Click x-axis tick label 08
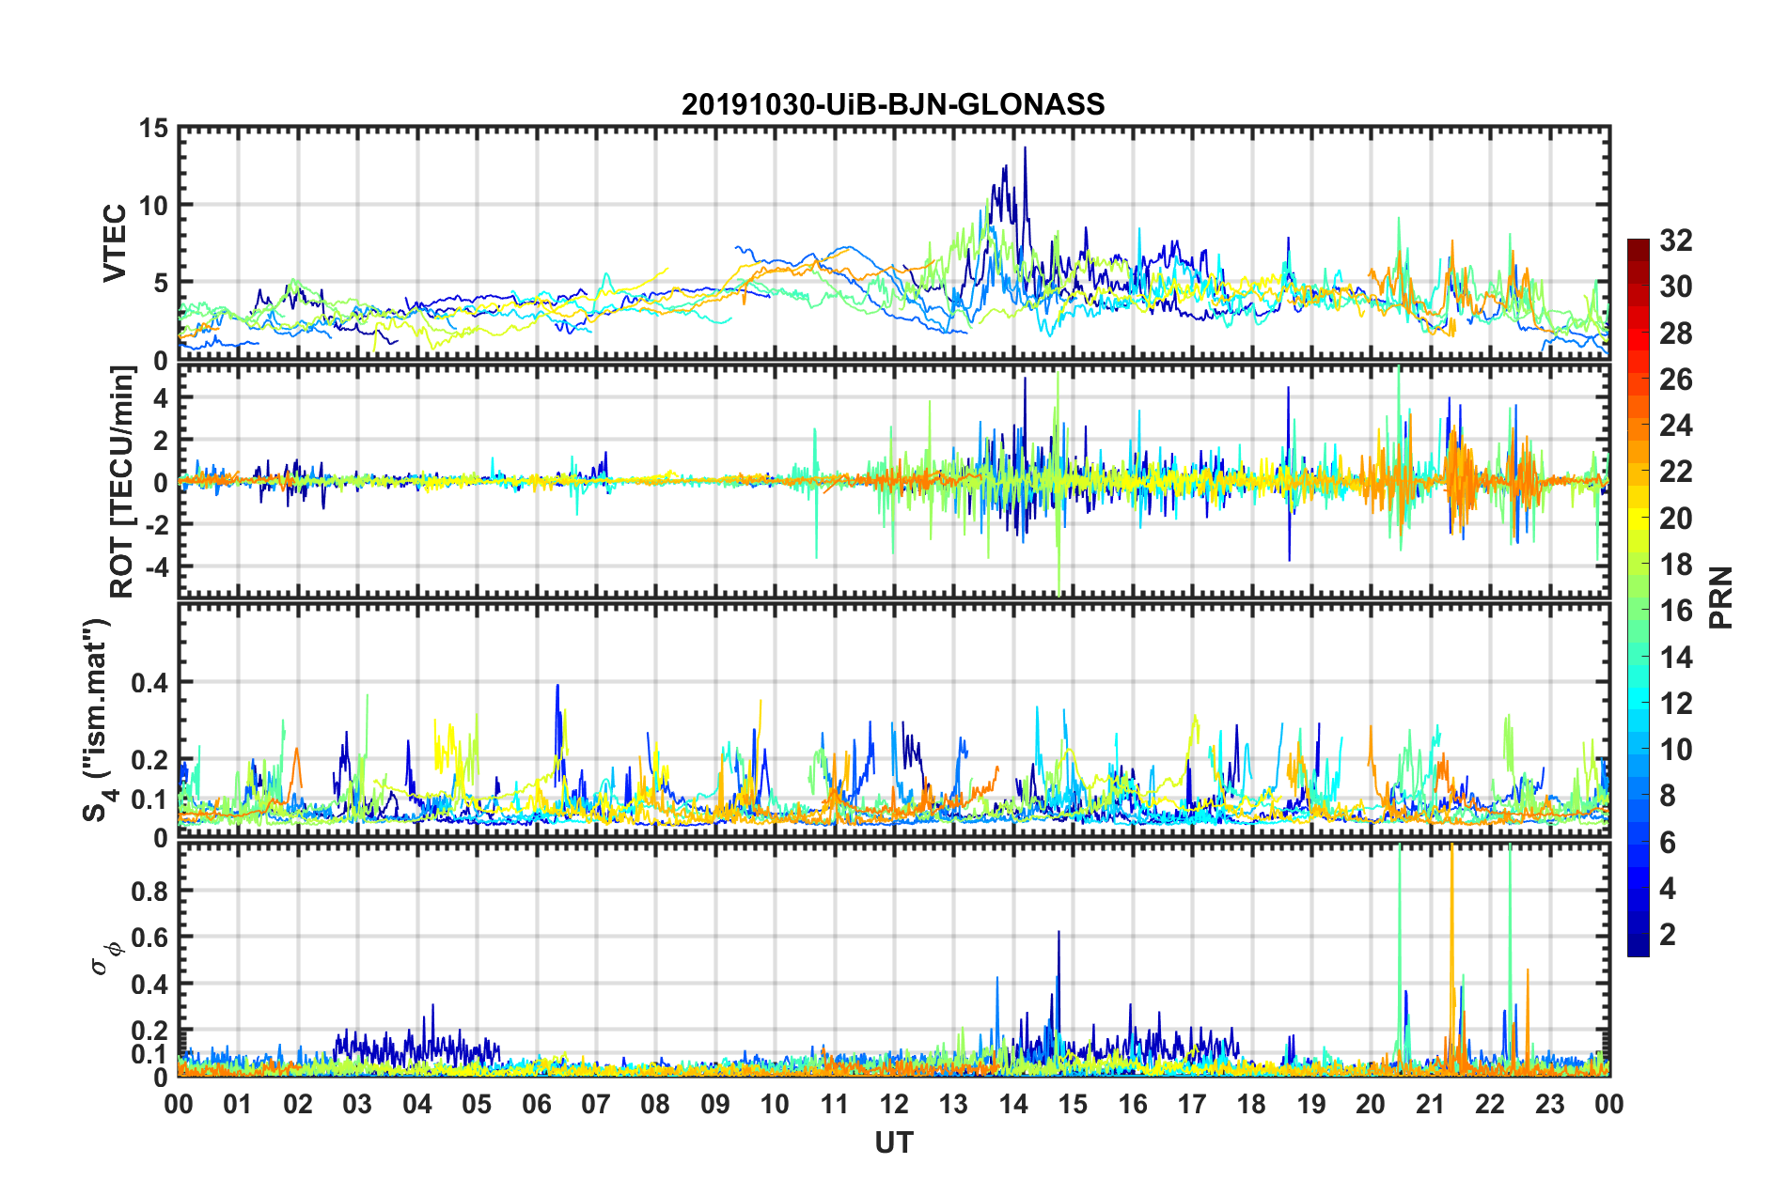This screenshot has width=1788, height=1195. click(x=655, y=1105)
